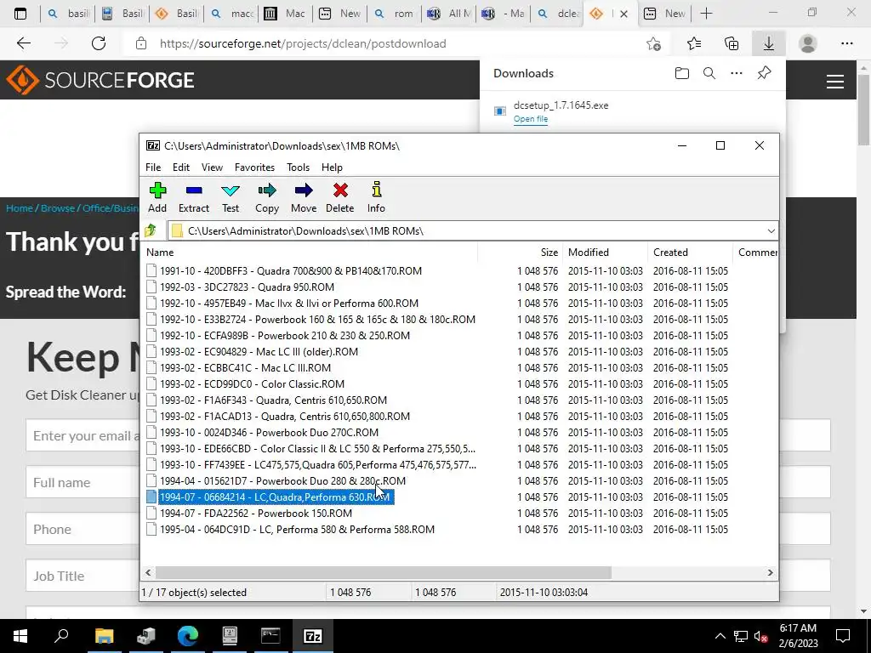
Task: Go up one folder level in 7-Zip
Action: click(x=151, y=230)
